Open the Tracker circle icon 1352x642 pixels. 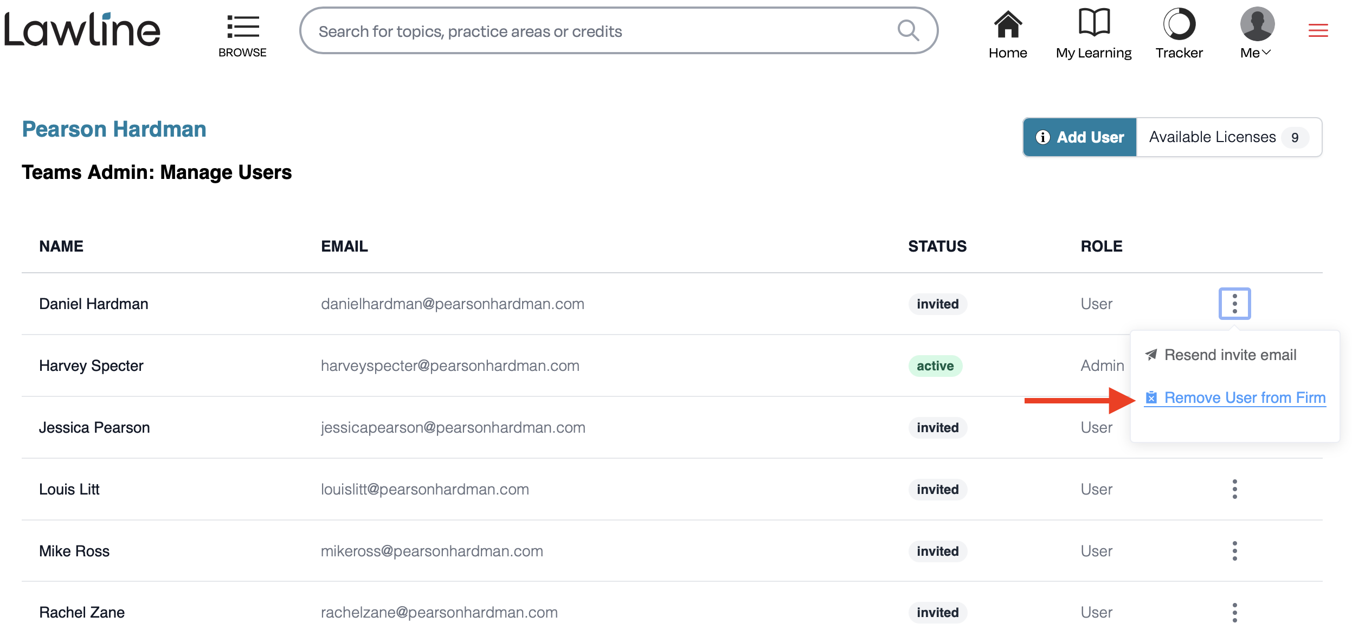1179,24
